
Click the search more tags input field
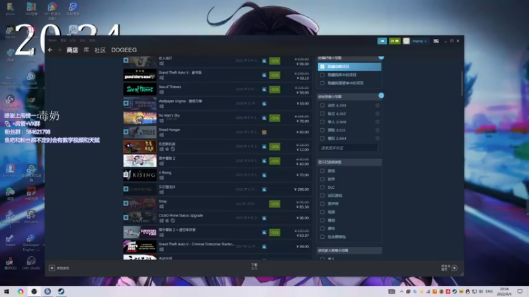pyautogui.click(x=348, y=148)
